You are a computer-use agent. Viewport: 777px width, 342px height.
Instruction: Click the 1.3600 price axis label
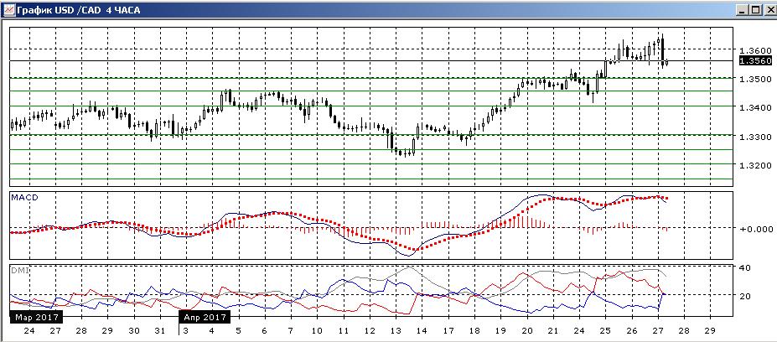[x=754, y=50]
